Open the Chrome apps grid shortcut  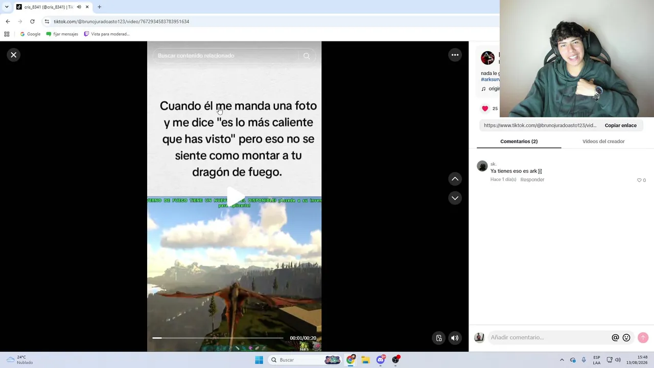[7, 34]
